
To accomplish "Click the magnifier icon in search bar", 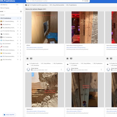I will [x=28, y=1].
